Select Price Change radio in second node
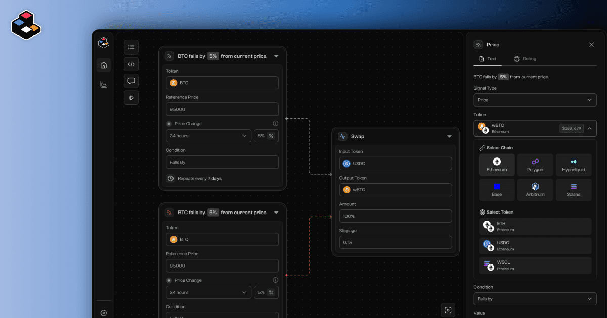The width and height of the screenshot is (607, 318). pos(169,280)
